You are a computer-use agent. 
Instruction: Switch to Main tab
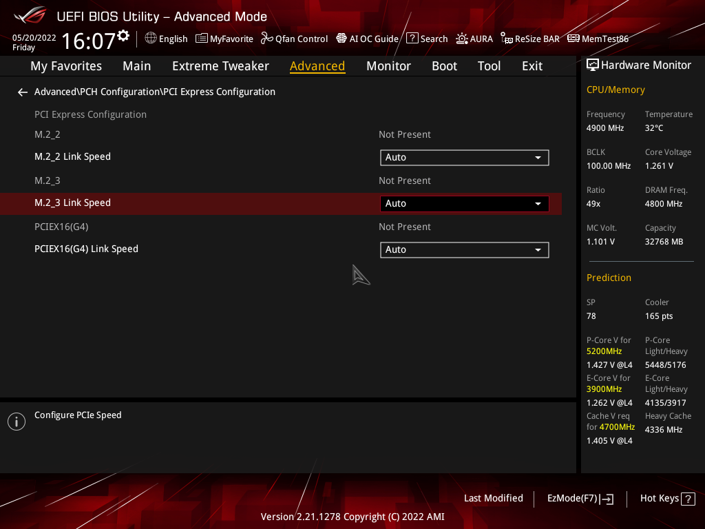(x=137, y=66)
